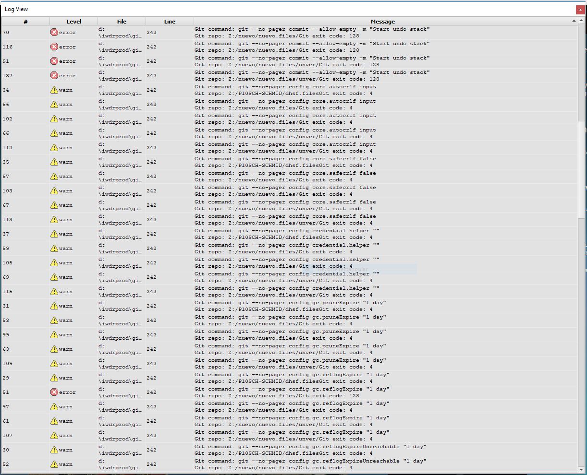Click the warning icon in row 69

(x=54, y=277)
